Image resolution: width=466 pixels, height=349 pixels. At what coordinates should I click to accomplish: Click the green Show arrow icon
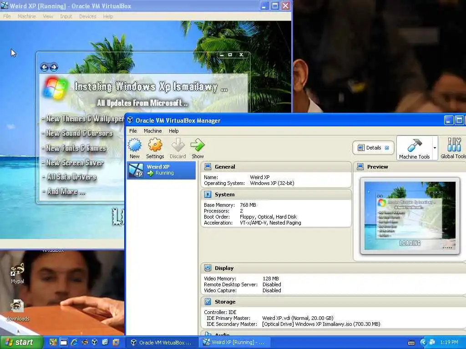[198, 145]
